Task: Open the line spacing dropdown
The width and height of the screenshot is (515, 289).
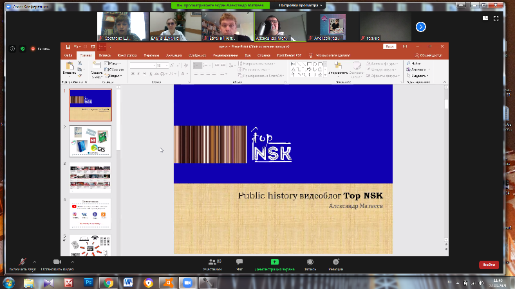Action: click(x=232, y=66)
